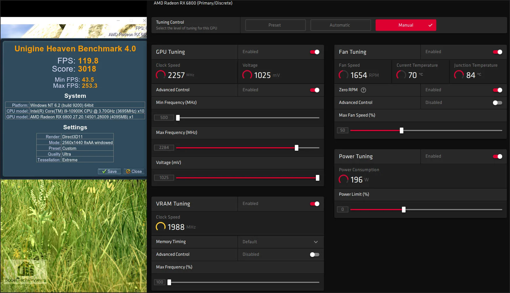This screenshot has height=293, width=510.
Task: Turn off GPU Advanced Control toggle
Action: click(315, 90)
